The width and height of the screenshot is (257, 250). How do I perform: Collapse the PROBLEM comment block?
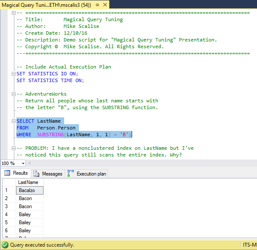click(x=14, y=148)
